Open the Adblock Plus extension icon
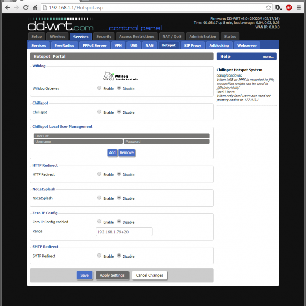This screenshot has height=306, width=306. tap(289, 8)
